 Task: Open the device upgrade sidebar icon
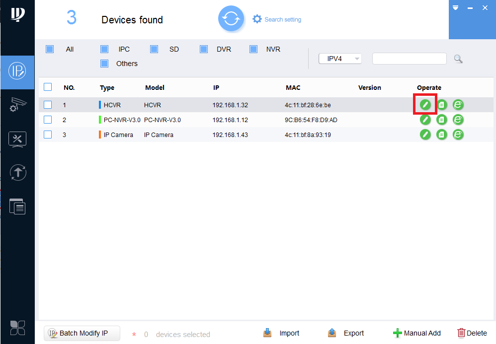coord(18,172)
